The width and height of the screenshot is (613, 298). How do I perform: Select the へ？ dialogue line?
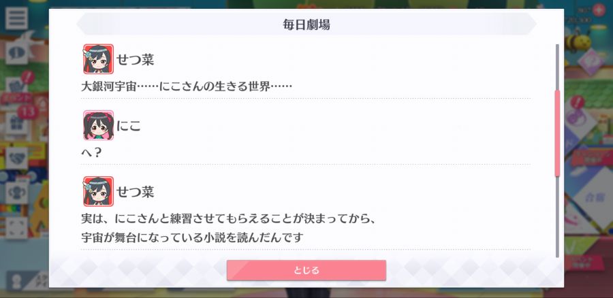91,152
